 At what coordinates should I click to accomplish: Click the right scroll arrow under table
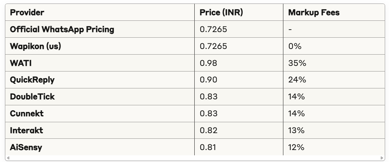point(382,158)
